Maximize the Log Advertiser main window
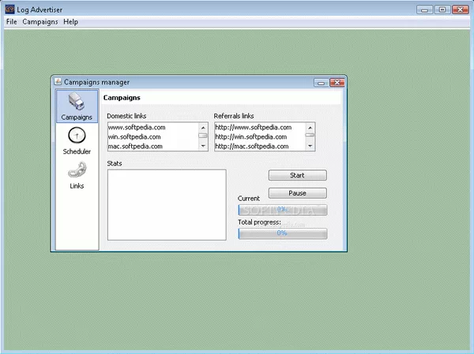 click(x=442, y=9)
